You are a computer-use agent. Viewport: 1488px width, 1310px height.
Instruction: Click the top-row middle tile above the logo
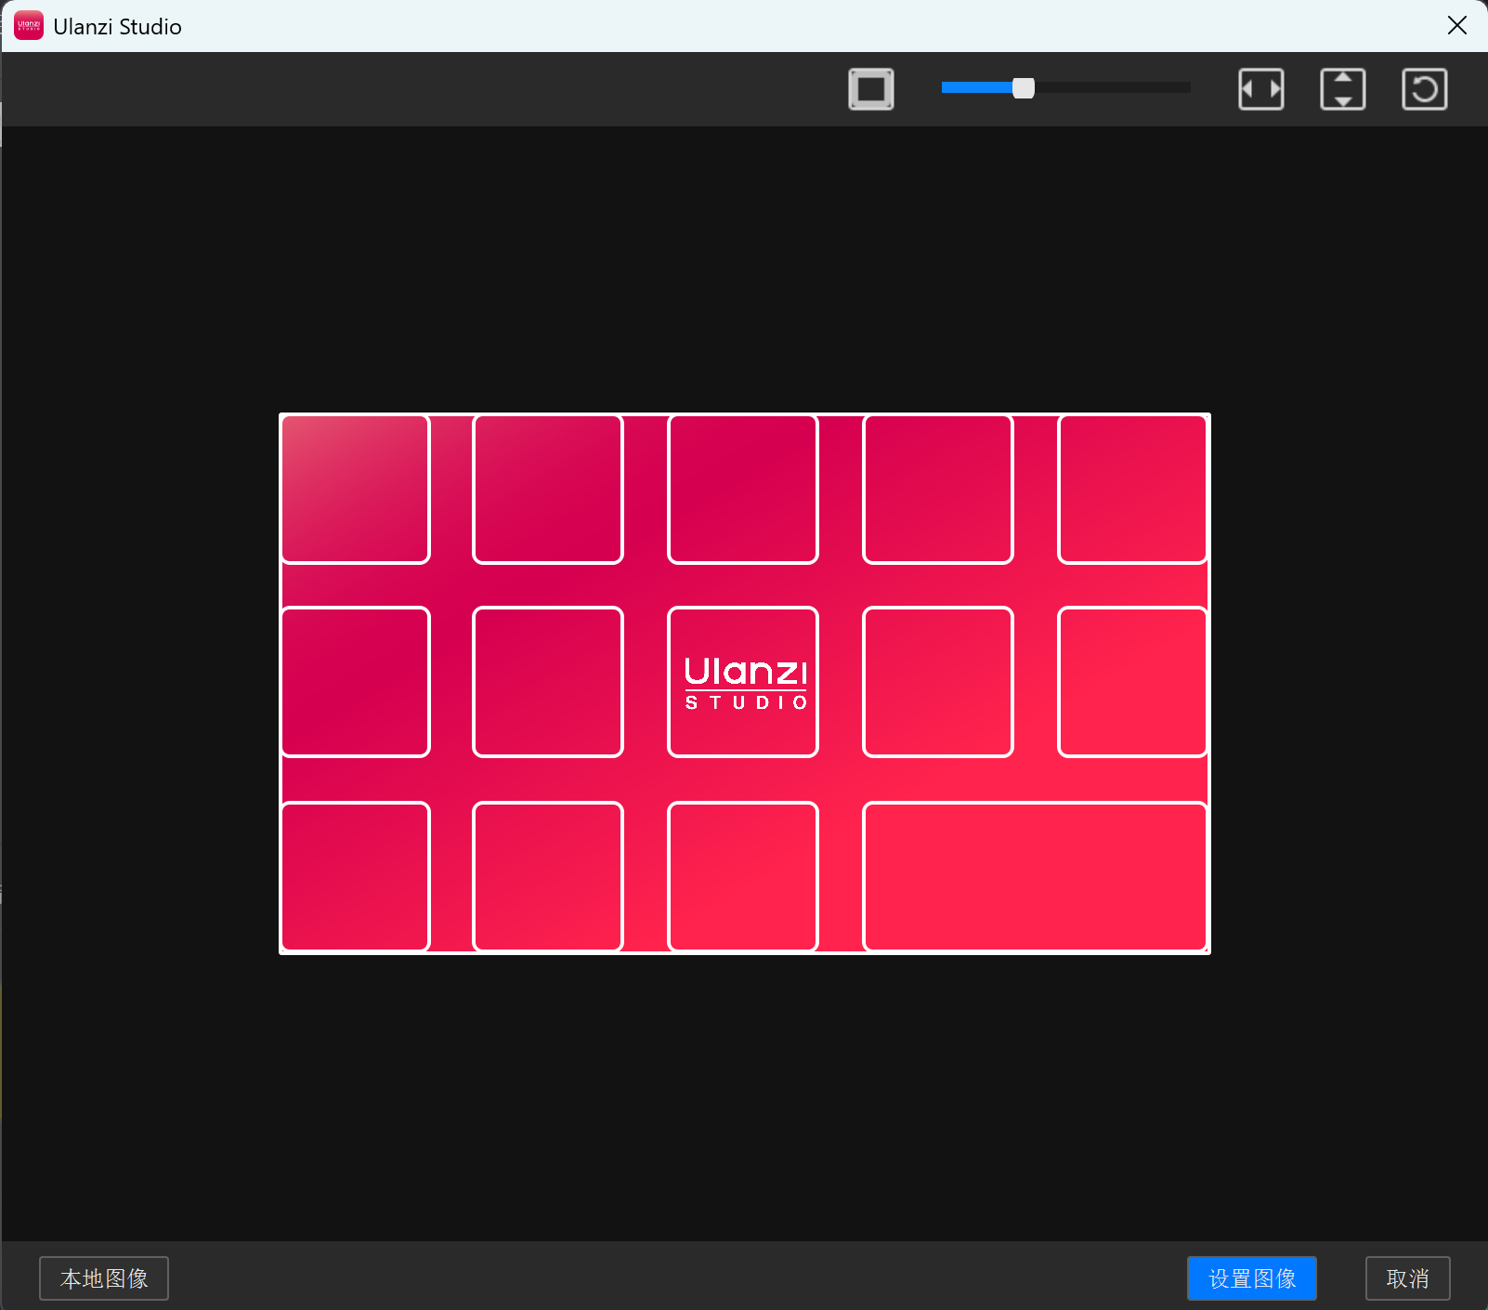tap(743, 489)
